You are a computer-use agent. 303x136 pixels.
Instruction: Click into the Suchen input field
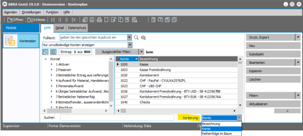(x=117, y=117)
